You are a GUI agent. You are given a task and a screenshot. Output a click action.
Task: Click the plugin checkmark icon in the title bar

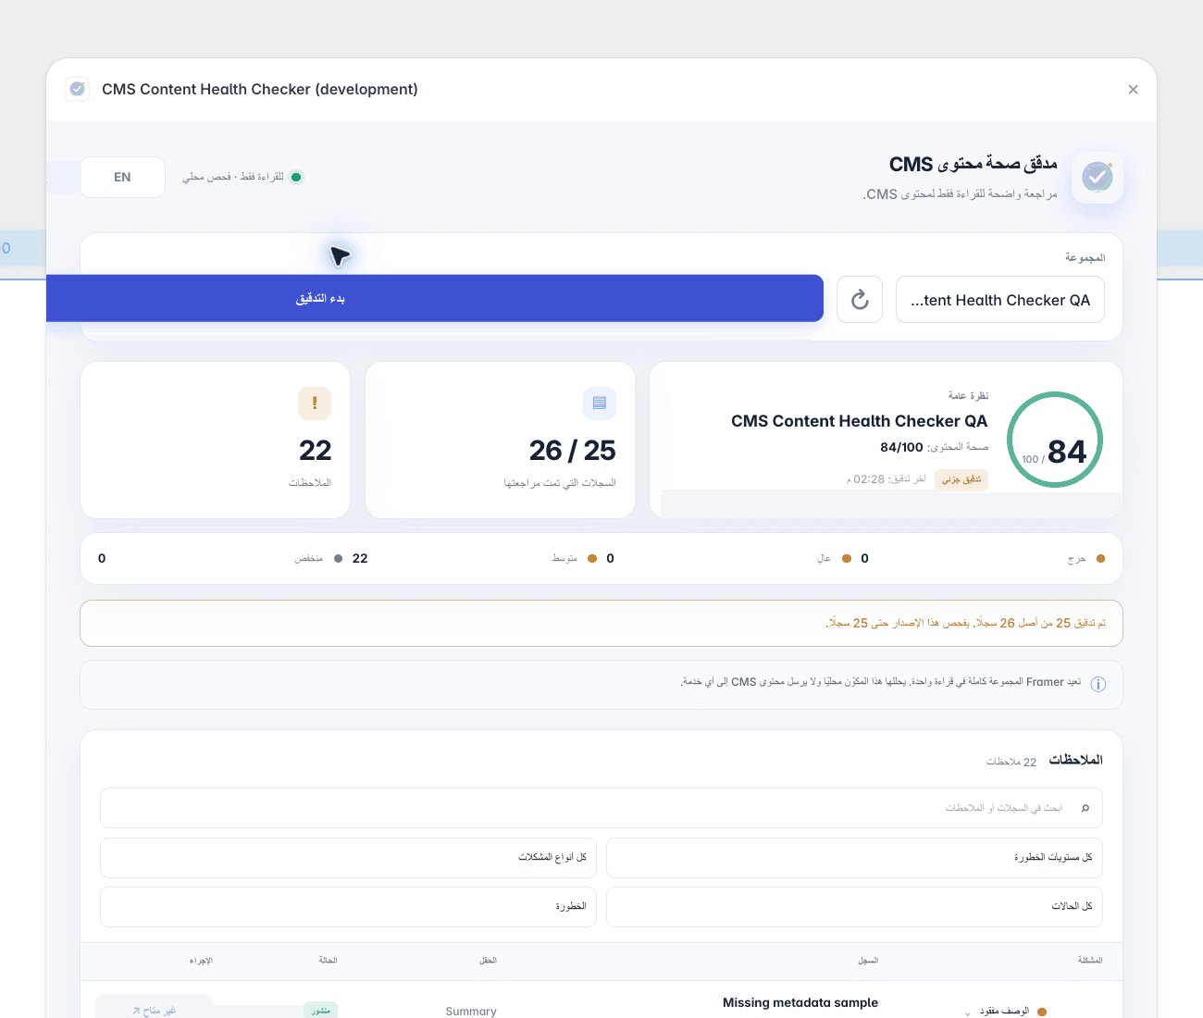pos(78,89)
